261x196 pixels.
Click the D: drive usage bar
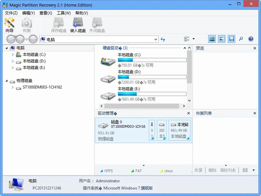[152, 77]
